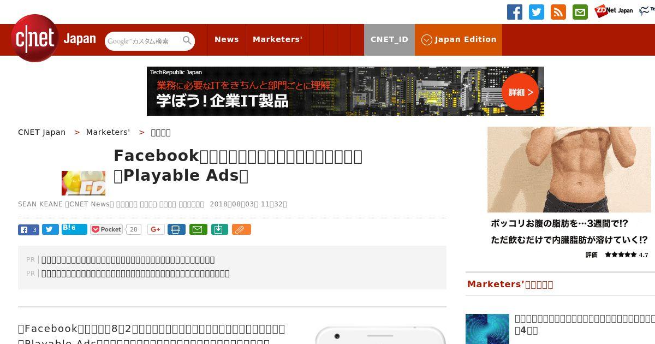Click the blue swirl sidebar article thumbnail
The height and width of the screenshot is (344, 655).
487,329
